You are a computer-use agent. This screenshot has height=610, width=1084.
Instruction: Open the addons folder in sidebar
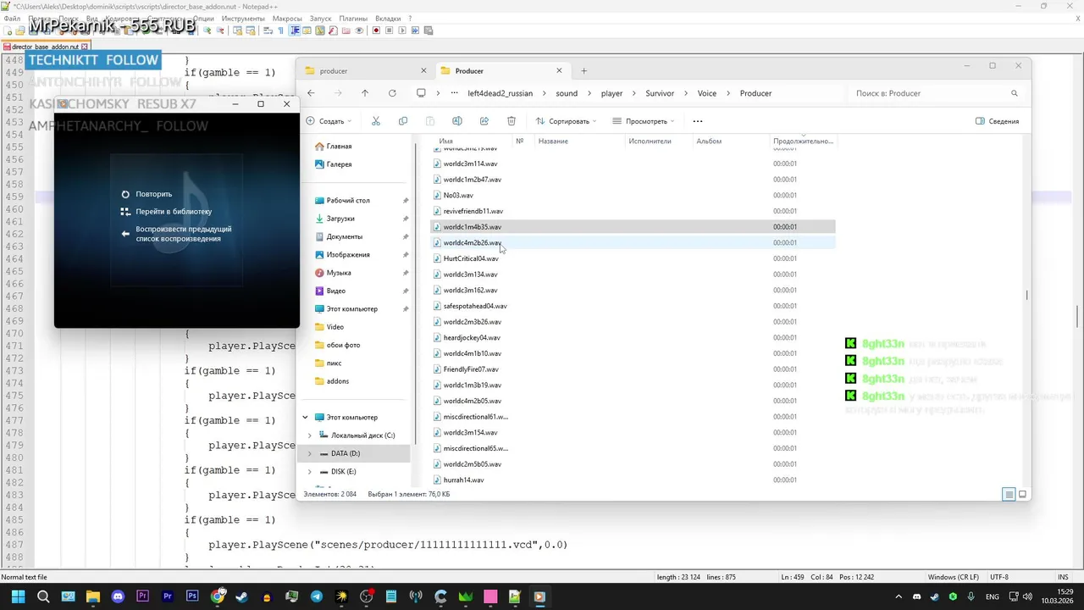point(338,381)
